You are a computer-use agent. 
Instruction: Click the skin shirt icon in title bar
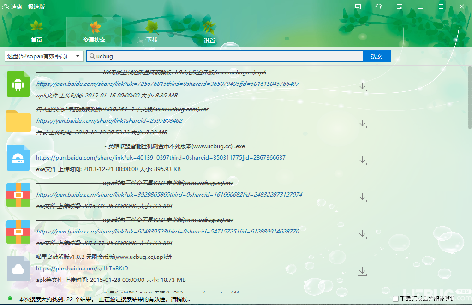(379, 6)
